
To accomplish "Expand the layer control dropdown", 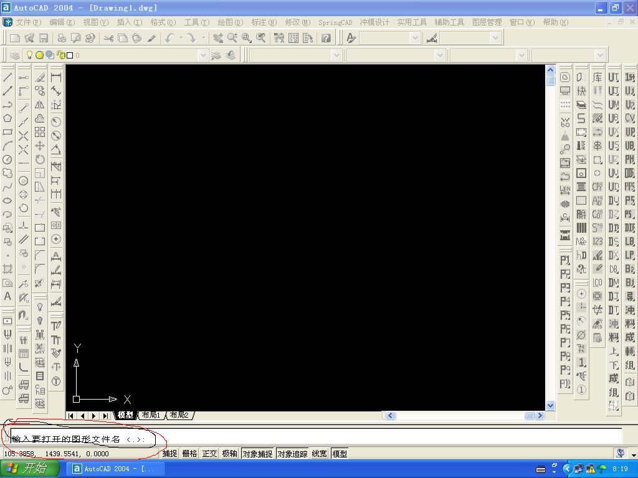I will pyautogui.click(x=203, y=55).
